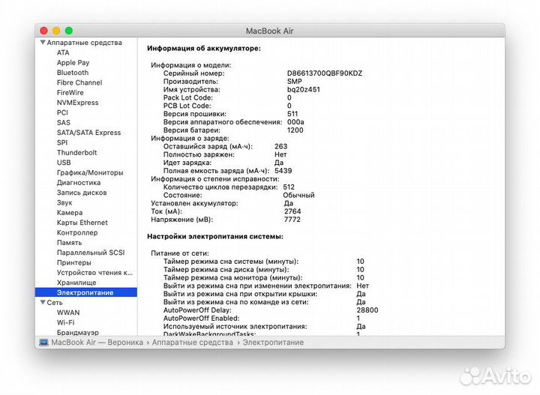The image size is (540, 395).
Task: Select Звук in the sidebar
Action: pos(64,202)
